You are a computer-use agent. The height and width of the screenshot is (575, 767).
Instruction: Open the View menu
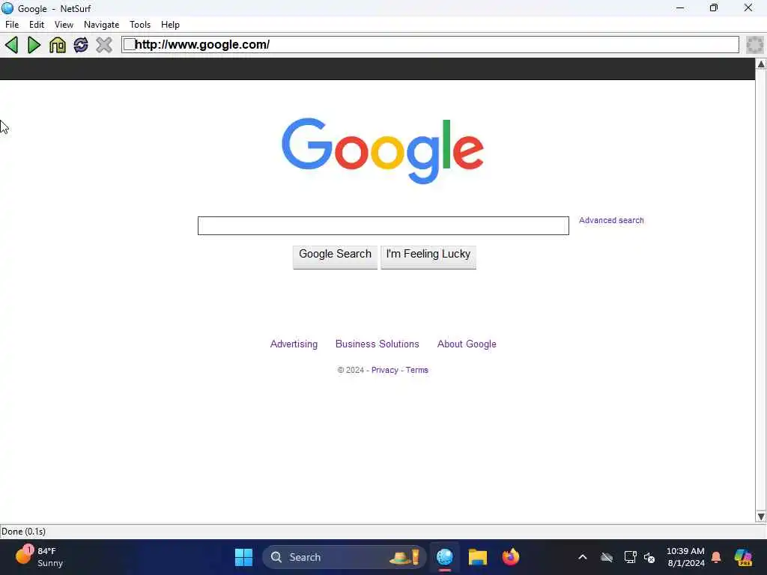64,25
